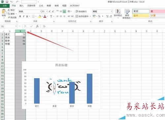Switch to the View (视图) tab
The width and height of the screenshot is (165, 120).
tap(64, 6)
